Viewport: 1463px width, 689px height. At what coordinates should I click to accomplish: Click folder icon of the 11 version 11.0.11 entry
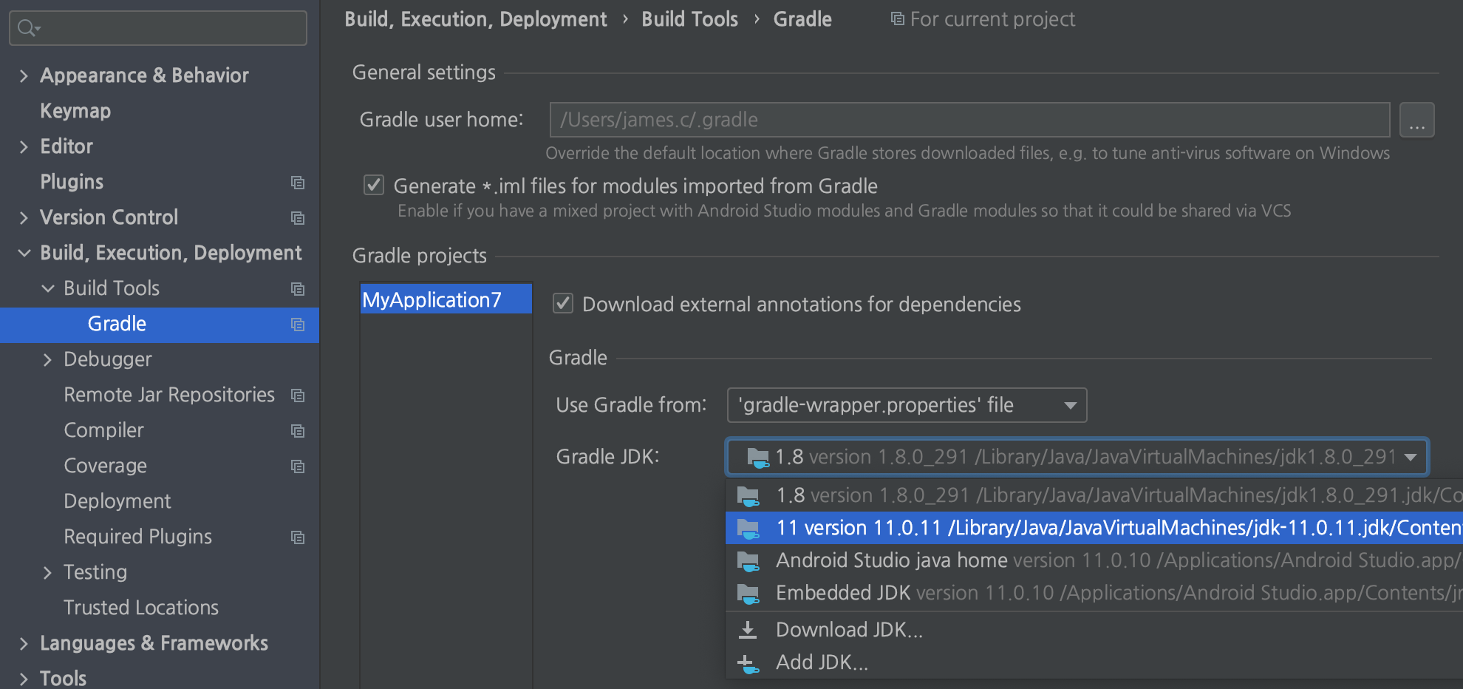coord(748,529)
